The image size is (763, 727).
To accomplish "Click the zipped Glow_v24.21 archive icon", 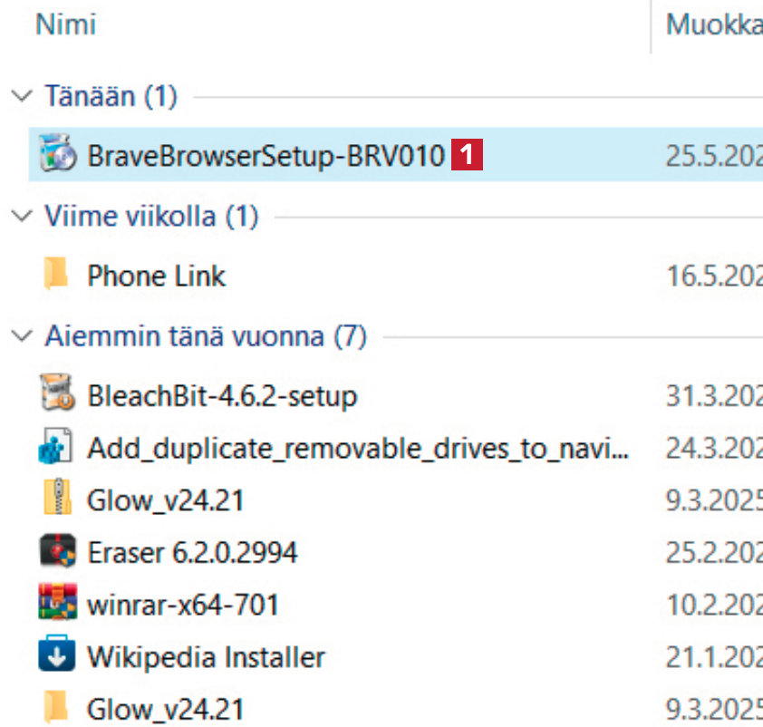I will pos(57,497).
